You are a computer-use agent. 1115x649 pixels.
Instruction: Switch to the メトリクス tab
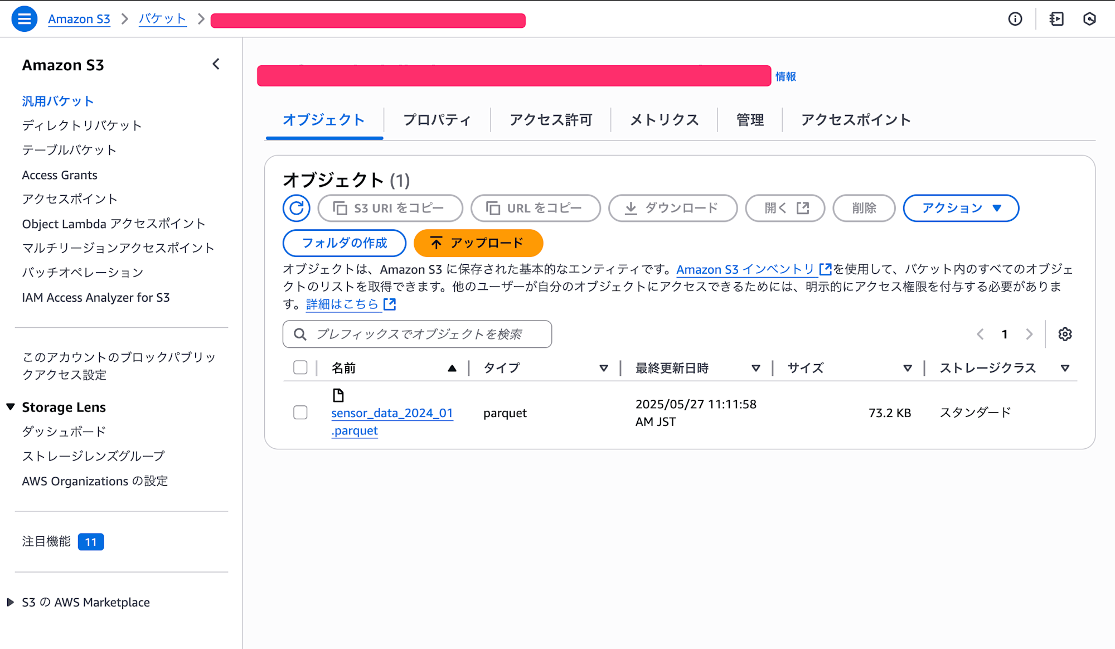(664, 120)
